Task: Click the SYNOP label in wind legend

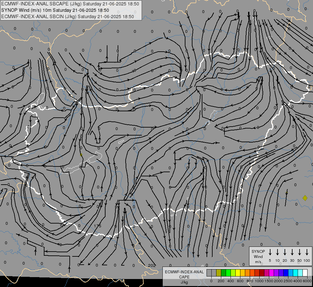Action: click(x=258, y=251)
